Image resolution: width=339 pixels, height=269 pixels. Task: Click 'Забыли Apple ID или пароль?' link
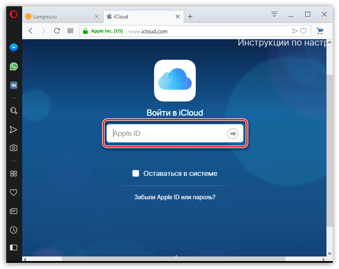[x=175, y=197]
